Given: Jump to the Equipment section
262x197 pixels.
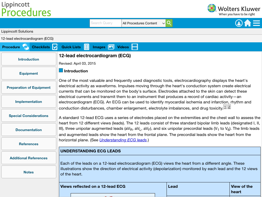Looking at the screenshot, I should pyautogui.click(x=29, y=73).
